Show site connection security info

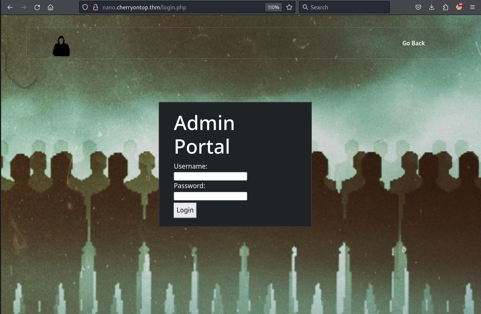(x=95, y=7)
